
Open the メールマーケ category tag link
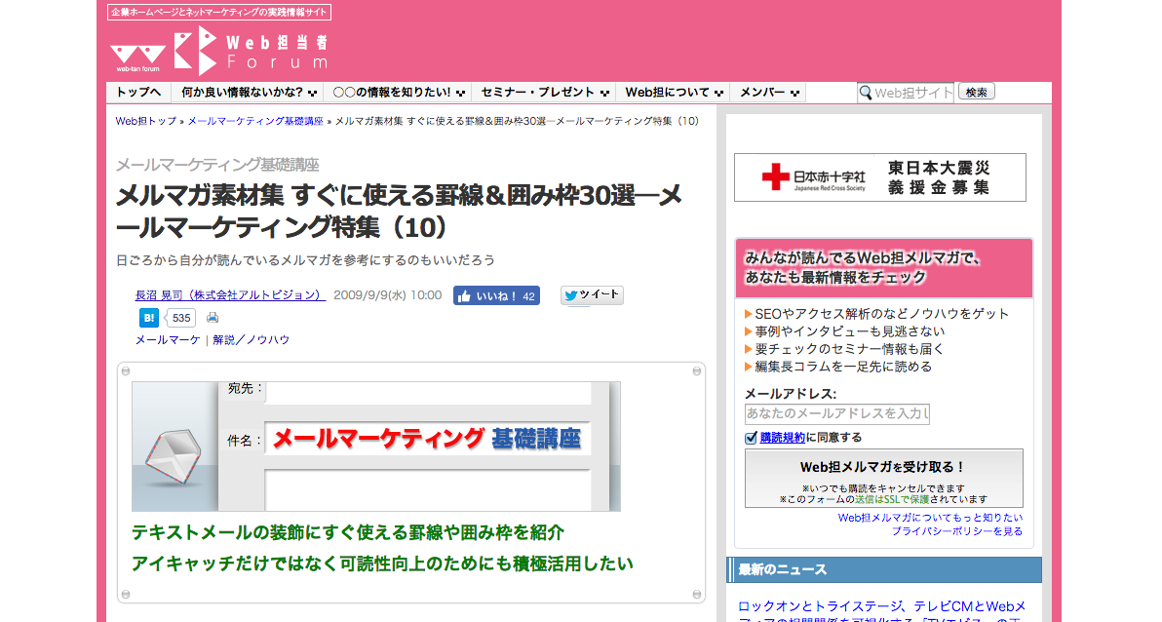(x=168, y=339)
